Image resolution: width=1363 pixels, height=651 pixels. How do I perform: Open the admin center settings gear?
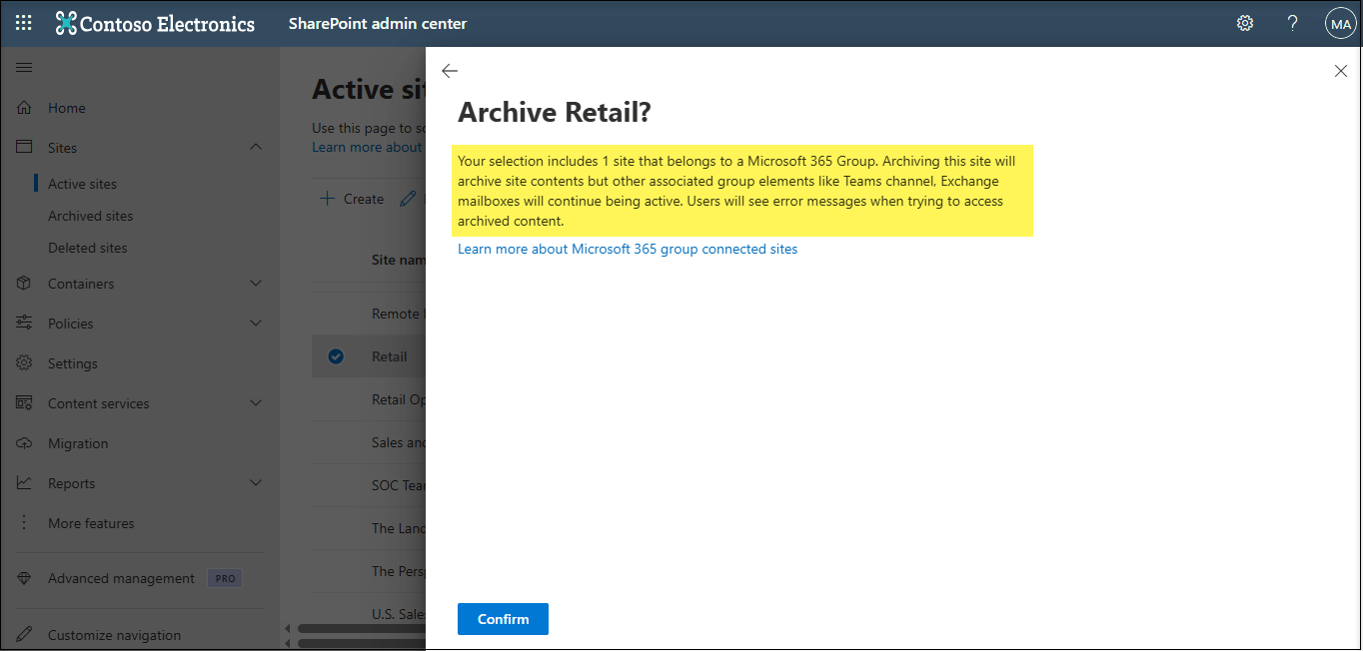coord(1244,22)
